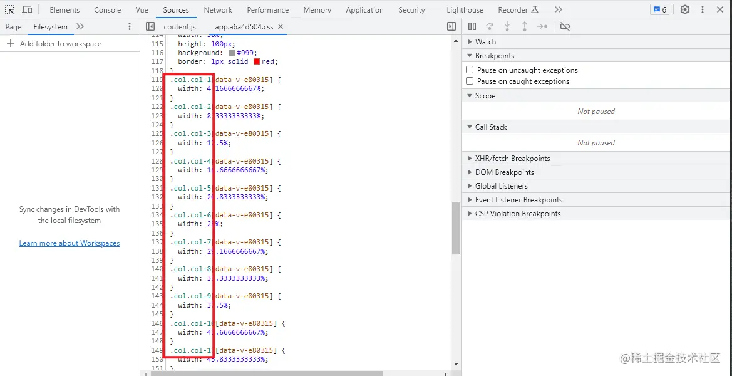Switch to the Console tab
Image resolution: width=732 pixels, height=376 pixels.
pyautogui.click(x=107, y=10)
